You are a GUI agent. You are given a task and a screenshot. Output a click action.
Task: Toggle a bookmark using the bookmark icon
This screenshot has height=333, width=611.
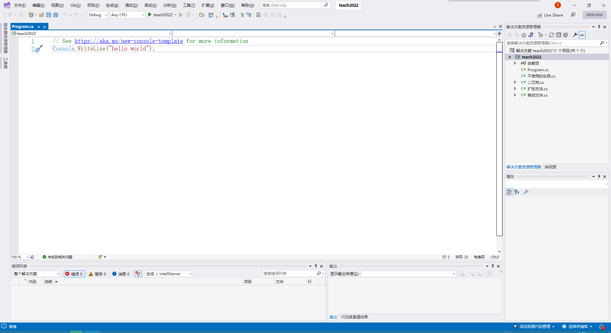pos(258,15)
